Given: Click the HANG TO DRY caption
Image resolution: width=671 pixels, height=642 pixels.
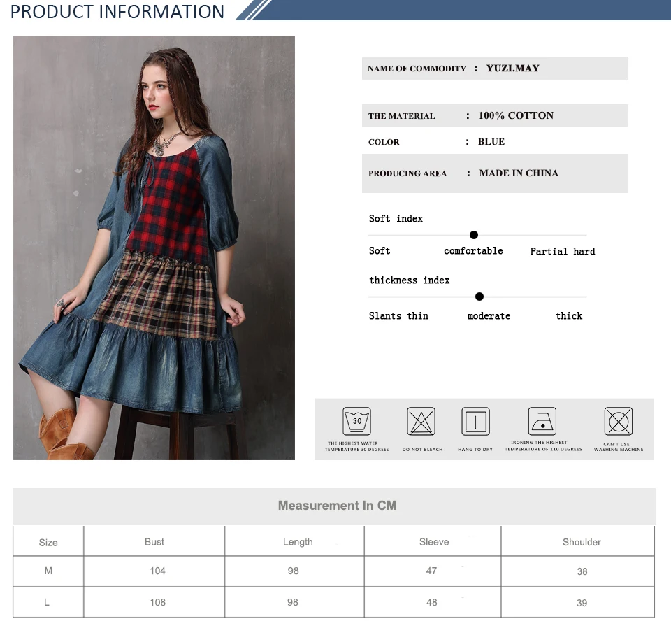Looking at the screenshot, I should click(x=475, y=450).
